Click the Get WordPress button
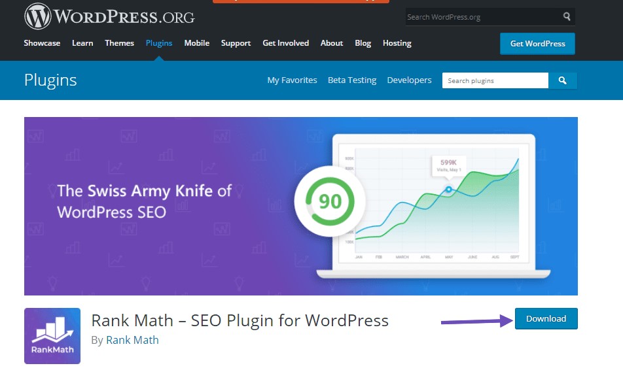Screen dimensions: 623x370 tap(537, 44)
